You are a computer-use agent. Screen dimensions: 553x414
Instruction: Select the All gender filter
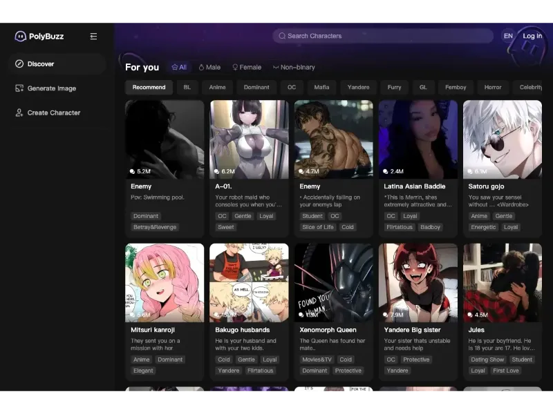point(179,68)
